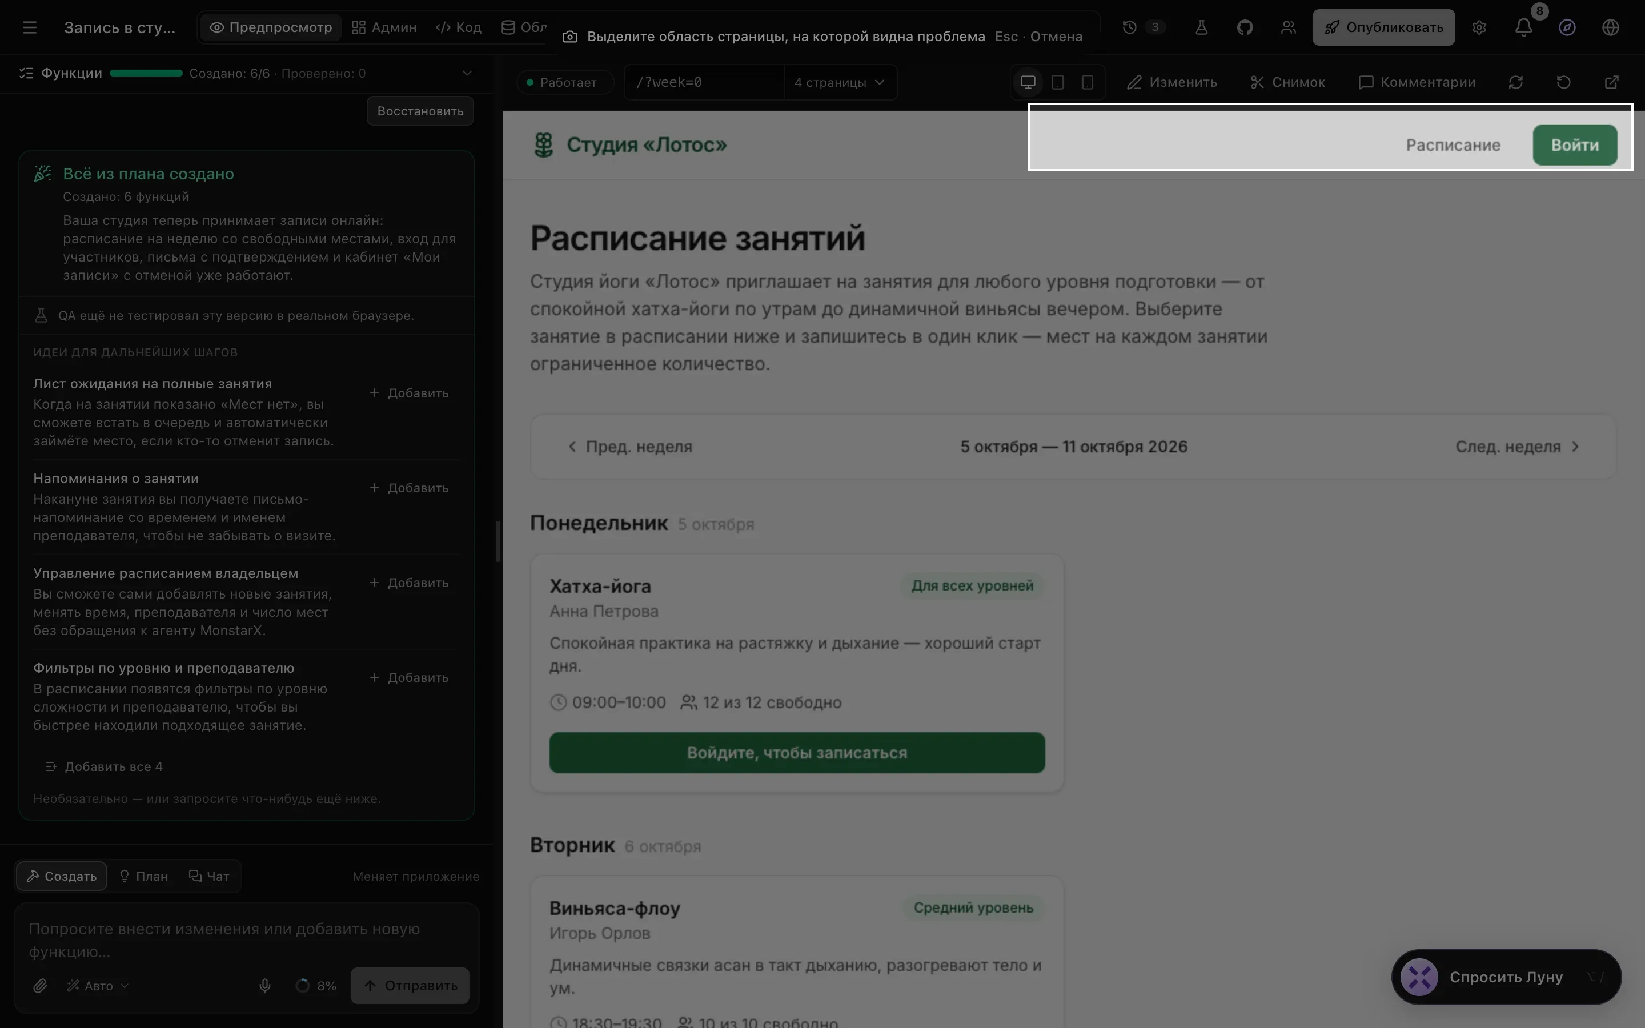Image resolution: width=1645 pixels, height=1028 pixels.
Task: Open the QA flask icon in top bar
Action: [1201, 27]
